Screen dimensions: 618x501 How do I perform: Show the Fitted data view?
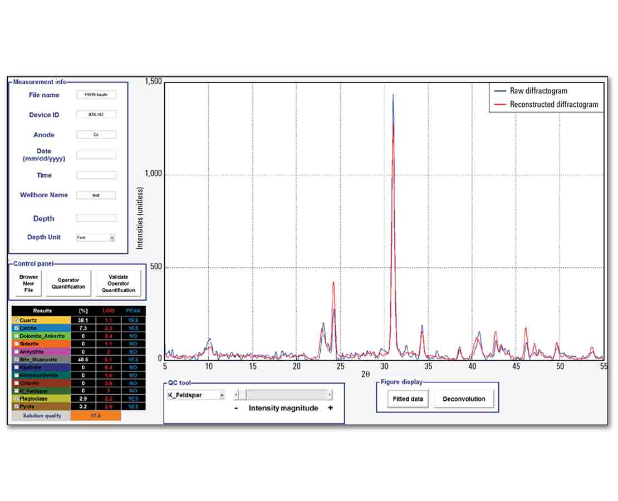(408, 399)
